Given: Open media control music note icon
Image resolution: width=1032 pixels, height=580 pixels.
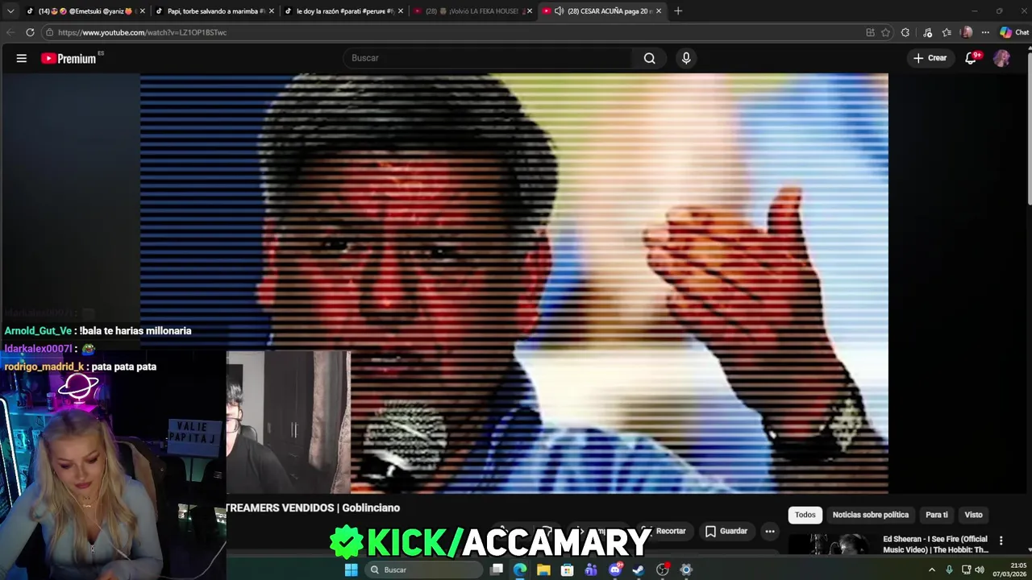Looking at the screenshot, I should coord(927,32).
